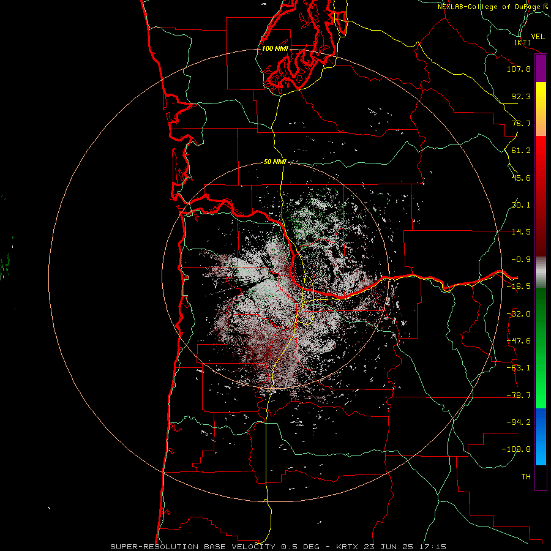This screenshot has width=551, height=551.
Task: Click the -0.9 velocity scale value
Action: click(521, 260)
